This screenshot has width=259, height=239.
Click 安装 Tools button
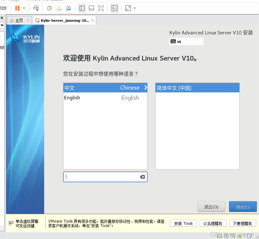pyautogui.click(x=183, y=224)
